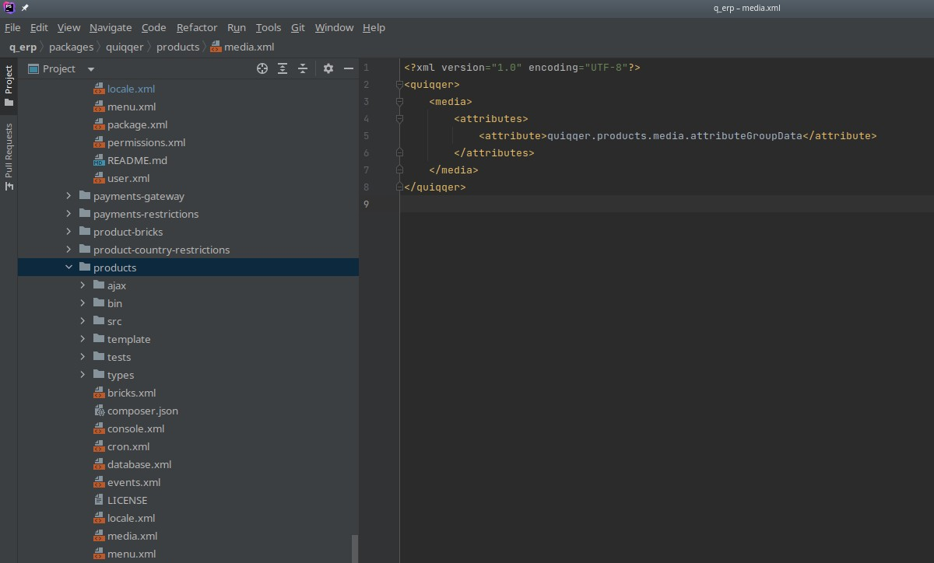Viewport: 934px width, 563px height.
Task: Expand the payments-gateway folder
Action: click(x=68, y=196)
